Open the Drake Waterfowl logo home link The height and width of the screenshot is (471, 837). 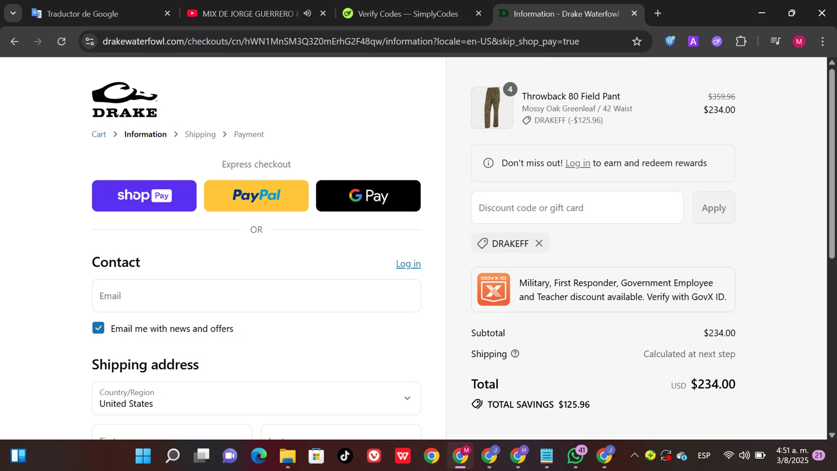tap(124, 100)
